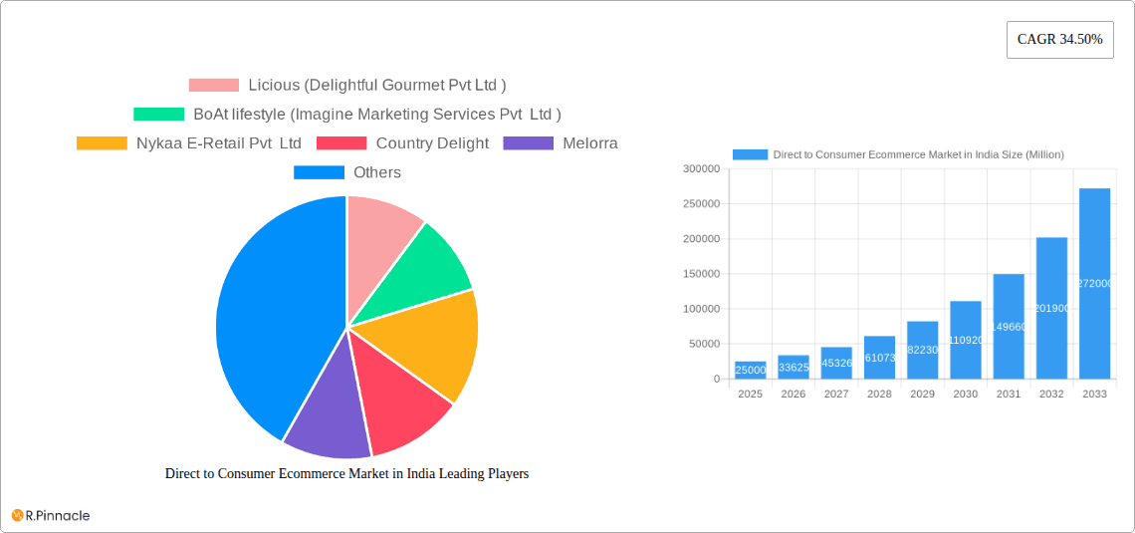Toggle Others legend label
1135x533 pixels.
click(x=377, y=172)
